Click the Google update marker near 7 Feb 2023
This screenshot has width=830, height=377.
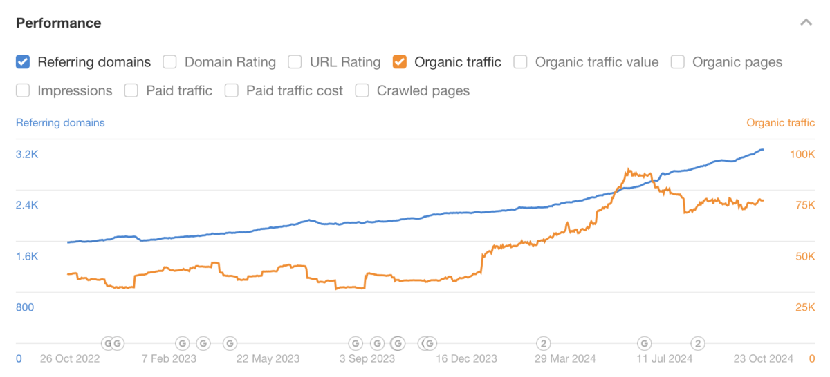182,342
